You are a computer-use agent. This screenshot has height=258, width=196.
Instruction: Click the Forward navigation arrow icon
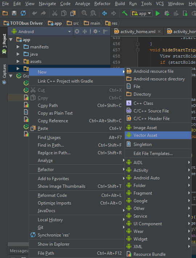114,13
